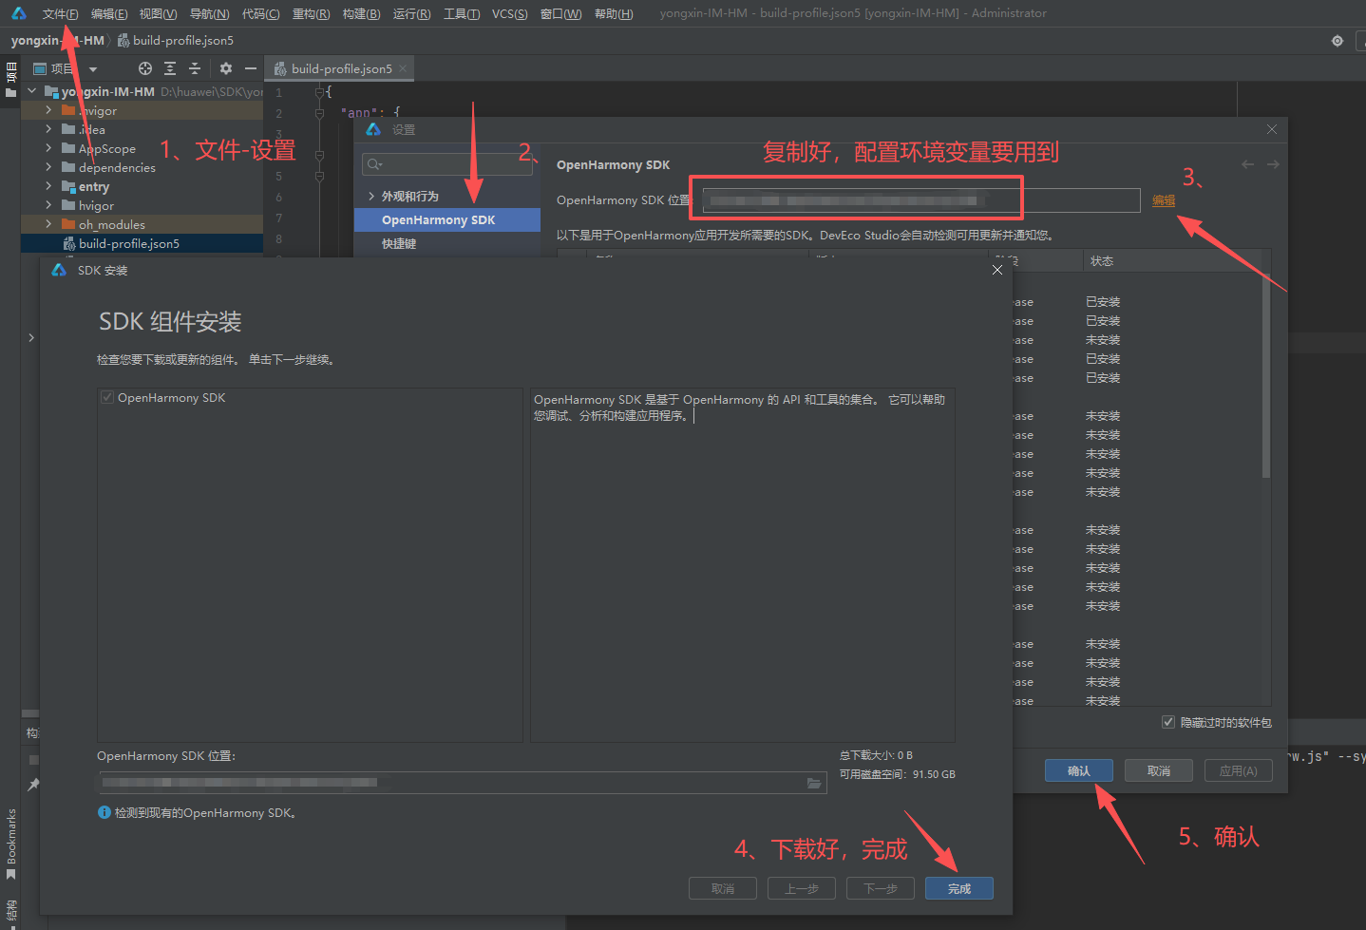The width and height of the screenshot is (1366, 930).
Task: Click the settings back navigation arrow
Action: pos(1247,164)
